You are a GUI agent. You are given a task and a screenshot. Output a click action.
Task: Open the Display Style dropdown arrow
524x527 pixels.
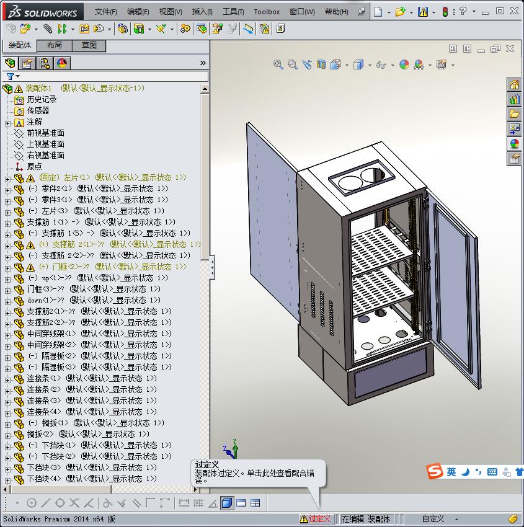pyautogui.click(x=370, y=65)
